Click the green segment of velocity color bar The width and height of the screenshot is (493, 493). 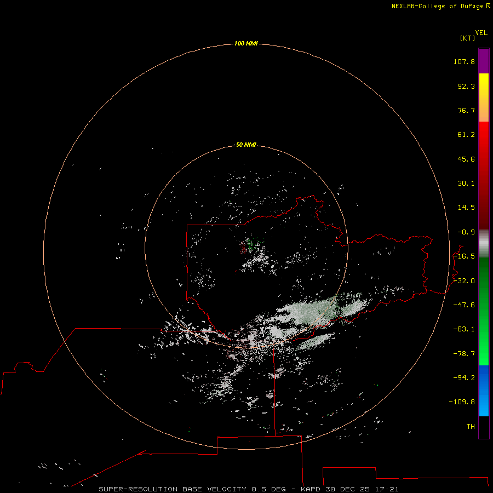point(484,311)
